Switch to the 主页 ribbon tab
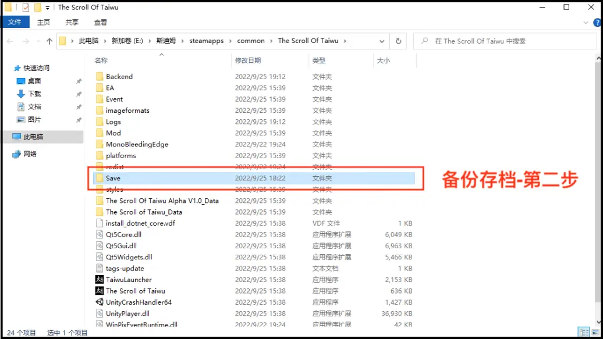Screen dimensions: 603x339 44,22
